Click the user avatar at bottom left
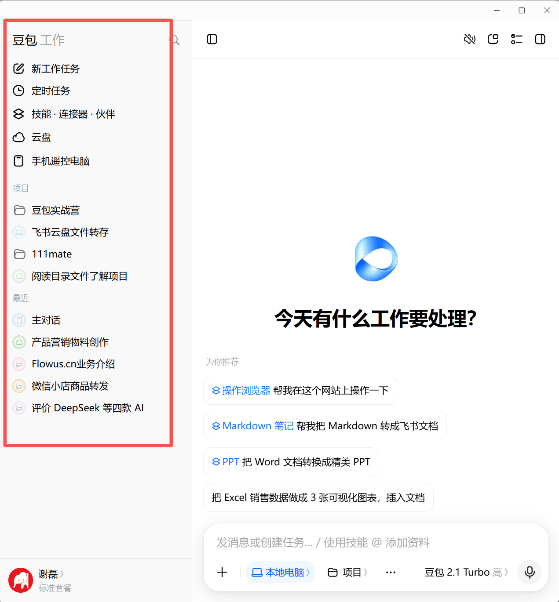Image resolution: width=559 pixels, height=602 pixels. point(21,580)
